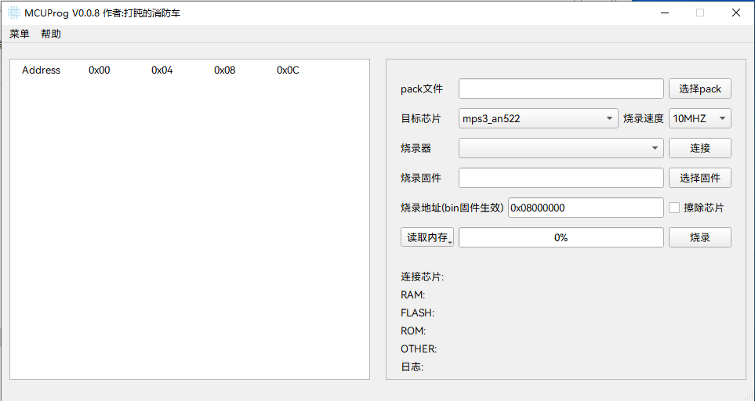Enable the 擦除芯片 checkbox
Viewport: 755px width, 401px height.
coord(674,208)
